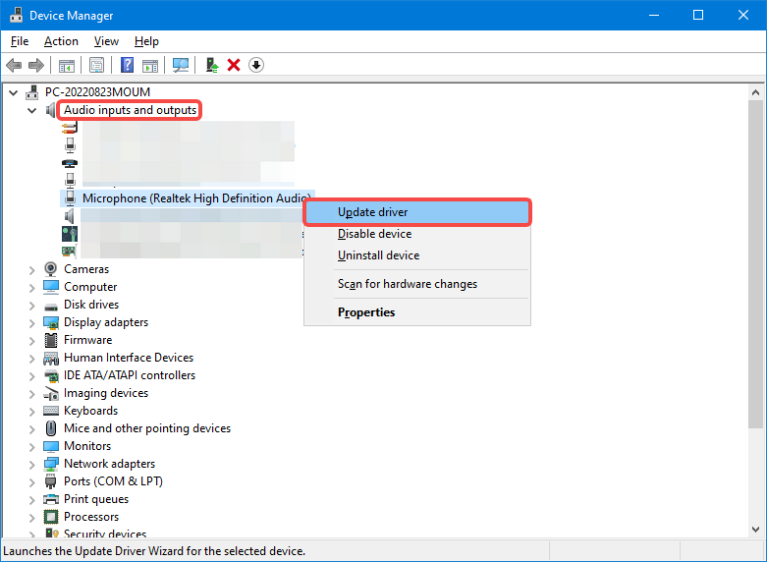Screen dimensions: 767x562
Task: Click the scrollbar down arrow
Action: click(x=755, y=530)
